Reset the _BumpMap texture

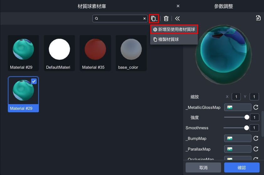[x=256, y=138]
